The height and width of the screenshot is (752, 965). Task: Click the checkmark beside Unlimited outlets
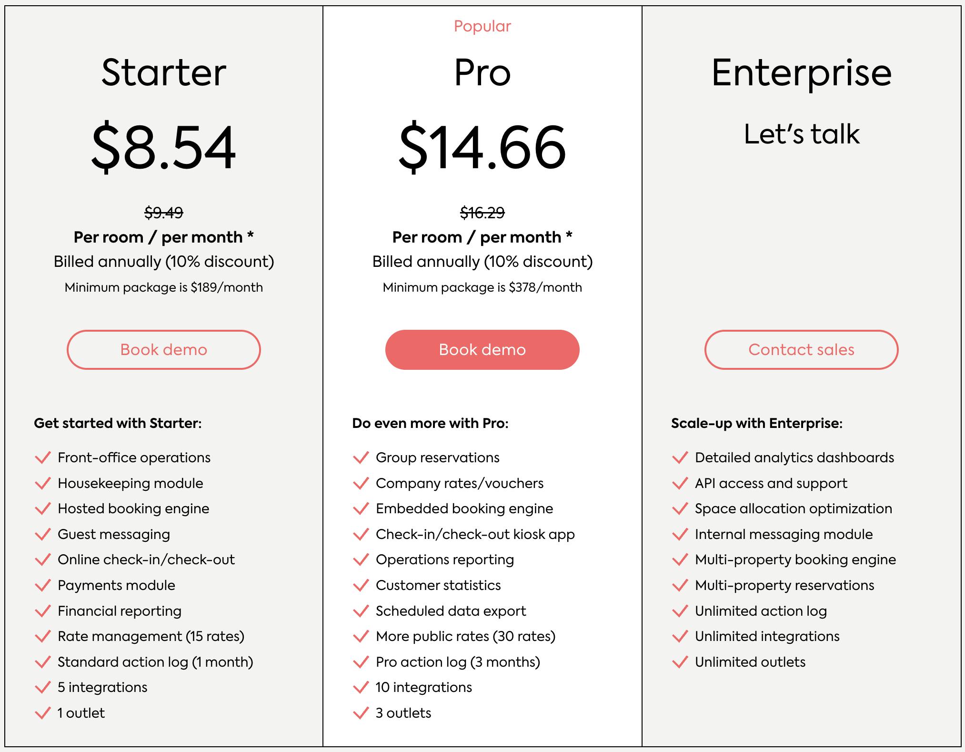pos(680,662)
